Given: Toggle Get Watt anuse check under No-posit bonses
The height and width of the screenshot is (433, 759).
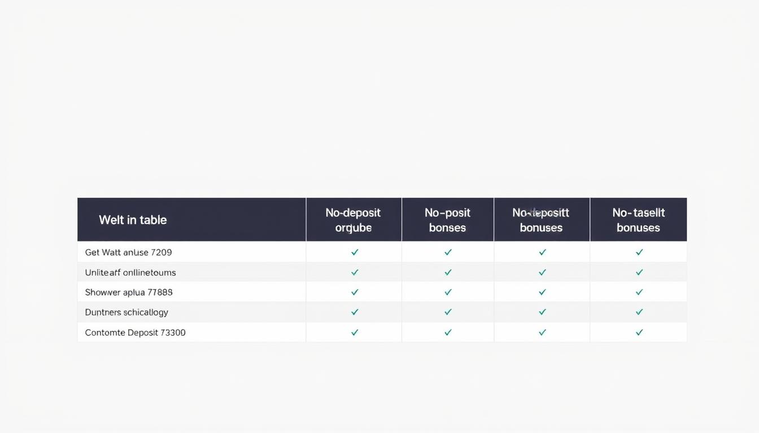Looking at the screenshot, I should click(x=448, y=253).
